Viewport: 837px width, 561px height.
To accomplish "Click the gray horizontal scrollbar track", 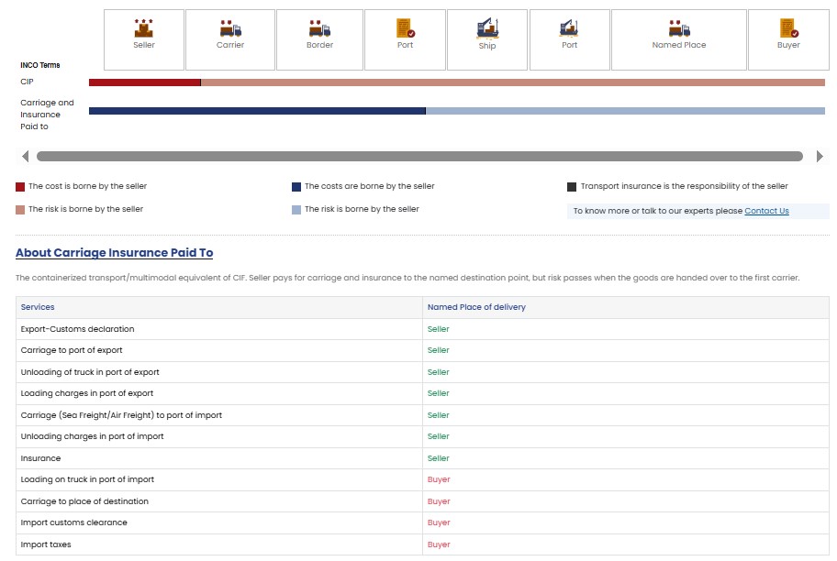I will coord(419,157).
